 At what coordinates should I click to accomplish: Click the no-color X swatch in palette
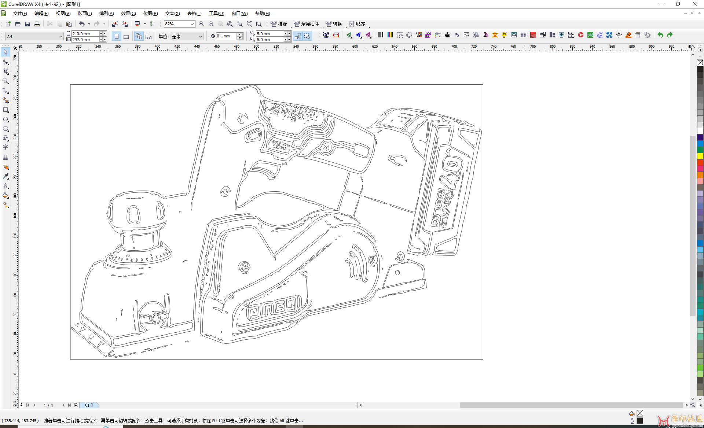click(700, 63)
